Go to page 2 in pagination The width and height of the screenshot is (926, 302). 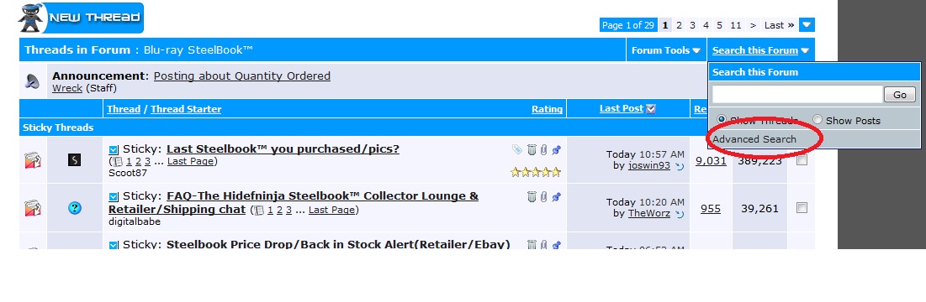tap(679, 24)
